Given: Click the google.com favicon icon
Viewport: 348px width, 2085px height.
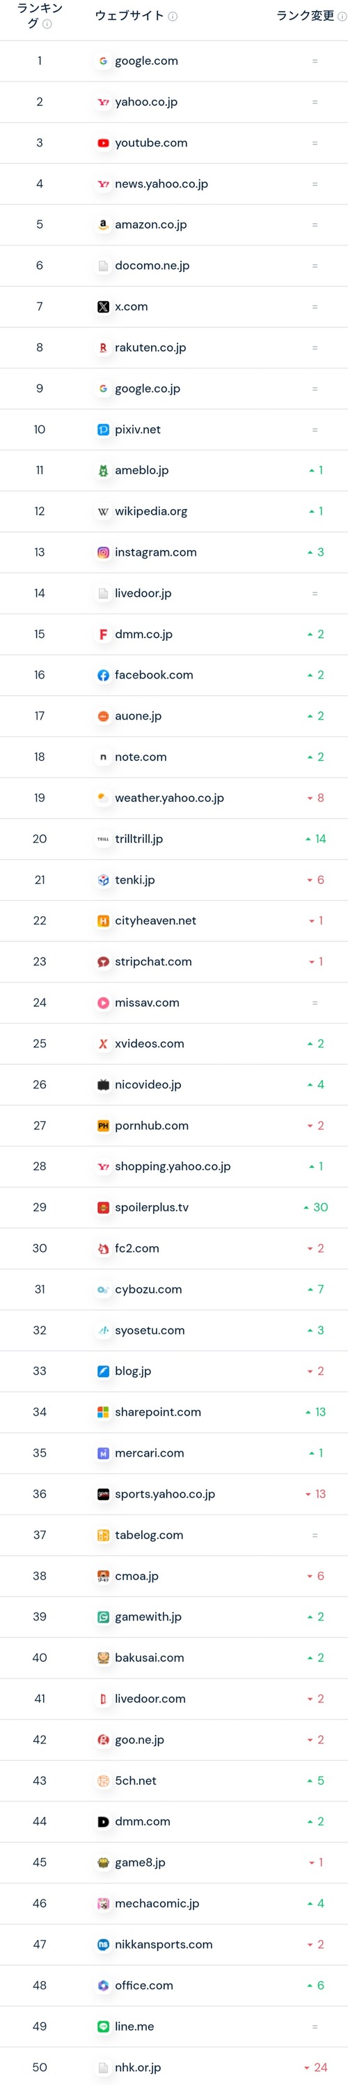Looking at the screenshot, I should coord(102,61).
